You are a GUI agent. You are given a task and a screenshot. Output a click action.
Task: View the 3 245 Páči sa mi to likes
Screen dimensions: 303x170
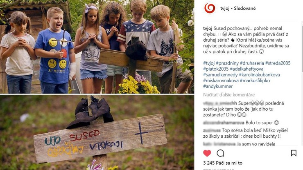point(223,163)
